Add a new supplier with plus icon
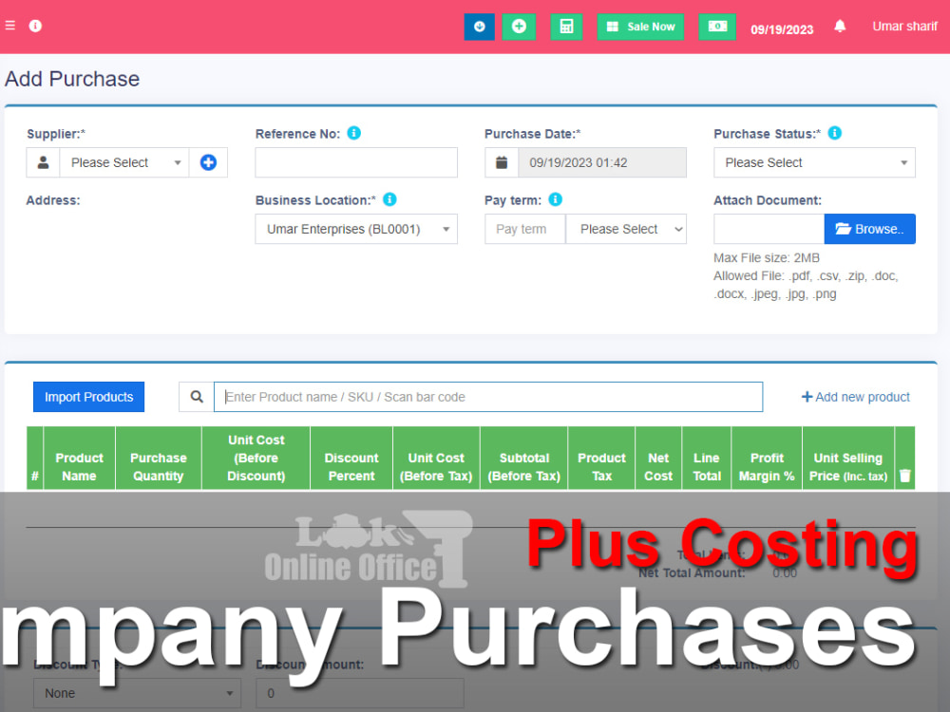 (x=208, y=162)
